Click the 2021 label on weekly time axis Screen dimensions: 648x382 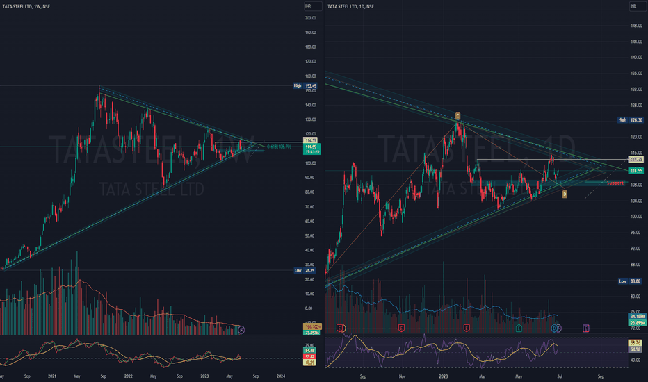click(x=52, y=376)
